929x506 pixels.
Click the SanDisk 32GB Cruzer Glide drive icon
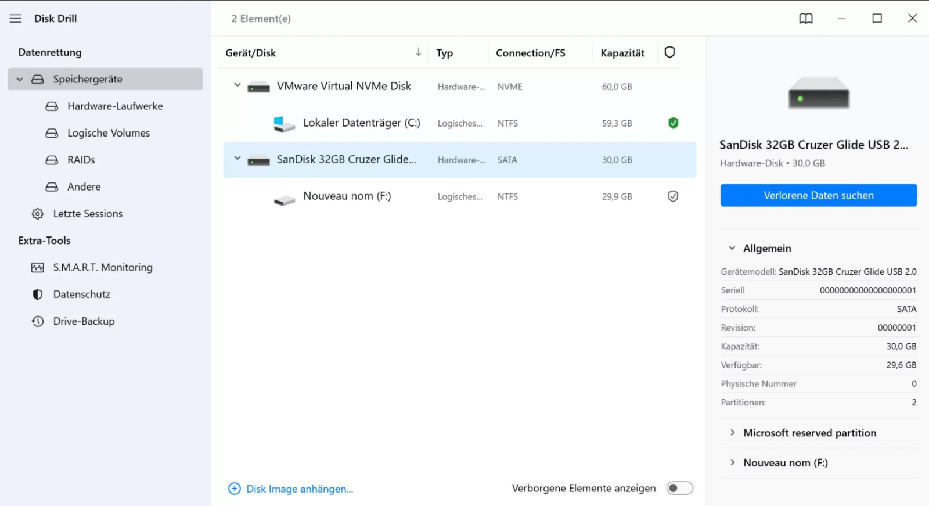pos(258,160)
